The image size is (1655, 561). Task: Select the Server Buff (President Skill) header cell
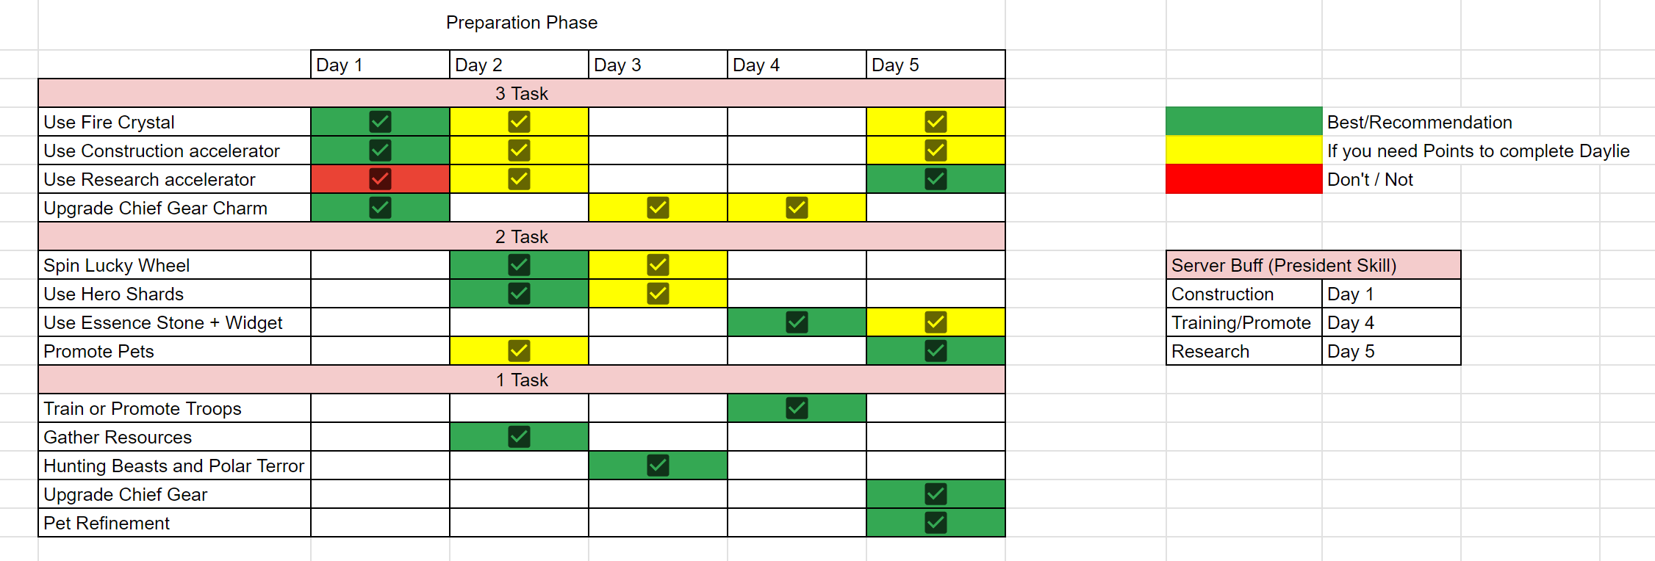1313,265
